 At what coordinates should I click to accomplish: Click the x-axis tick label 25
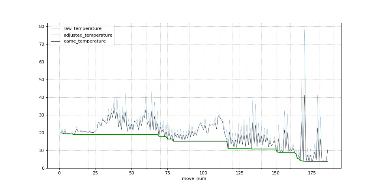(x=95, y=173)
